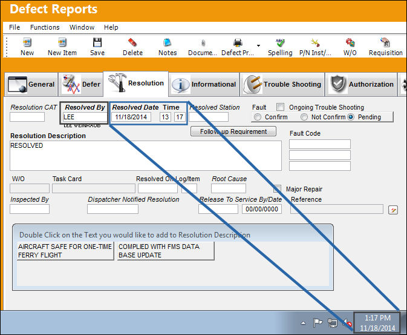Open the Help menu
Viewport: 407px width, 335px height.
point(111,27)
